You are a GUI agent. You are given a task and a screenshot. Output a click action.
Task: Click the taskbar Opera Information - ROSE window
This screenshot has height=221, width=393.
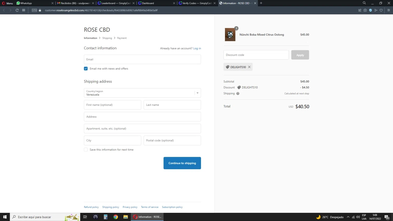coord(147,217)
